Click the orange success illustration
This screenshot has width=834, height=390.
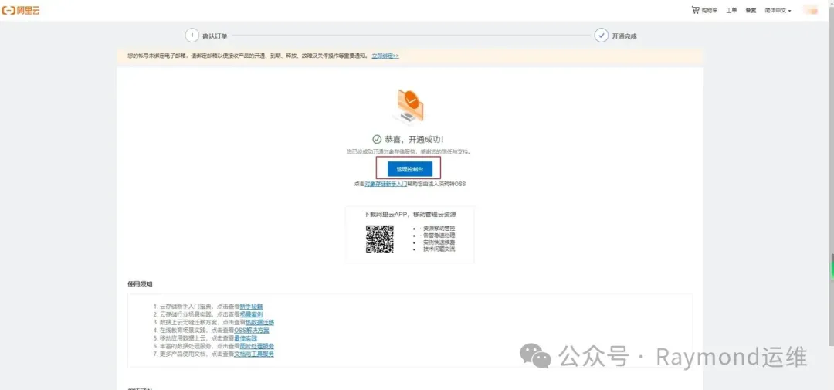[409, 106]
